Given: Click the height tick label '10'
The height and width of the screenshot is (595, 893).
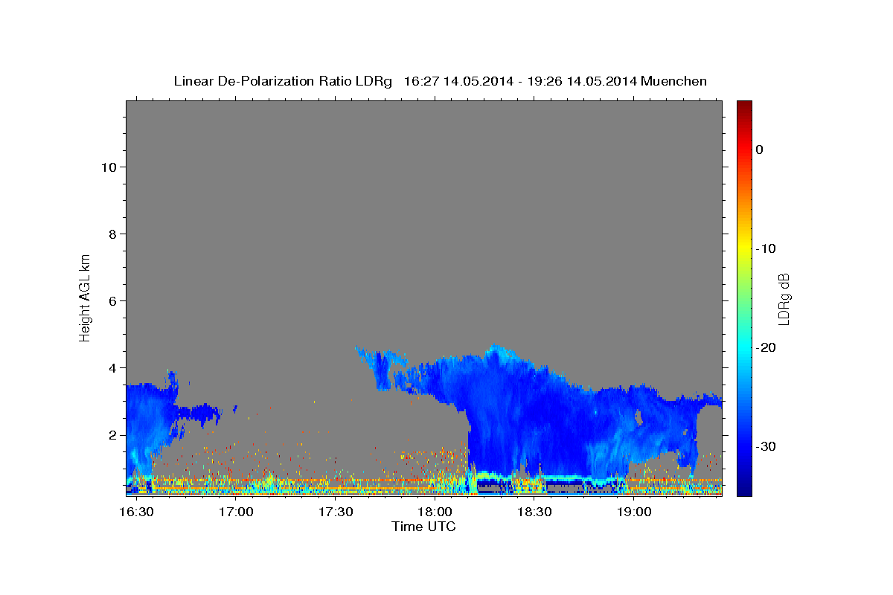Looking at the screenshot, I should (108, 167).
